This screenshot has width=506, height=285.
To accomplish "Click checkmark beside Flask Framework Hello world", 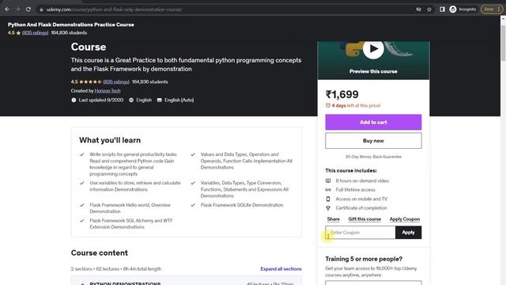I will [82, 205].
